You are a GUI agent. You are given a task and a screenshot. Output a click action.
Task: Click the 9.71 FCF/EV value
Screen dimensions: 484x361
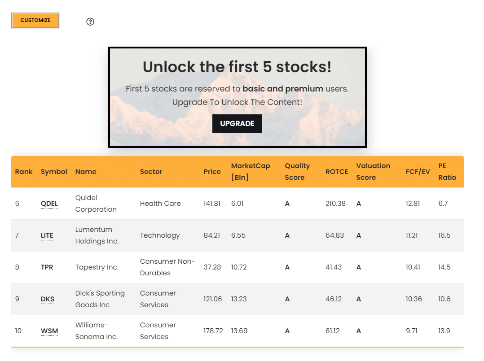pos(411,331)
